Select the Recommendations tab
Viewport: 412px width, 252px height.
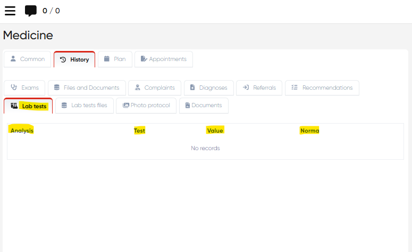[322, 88]
